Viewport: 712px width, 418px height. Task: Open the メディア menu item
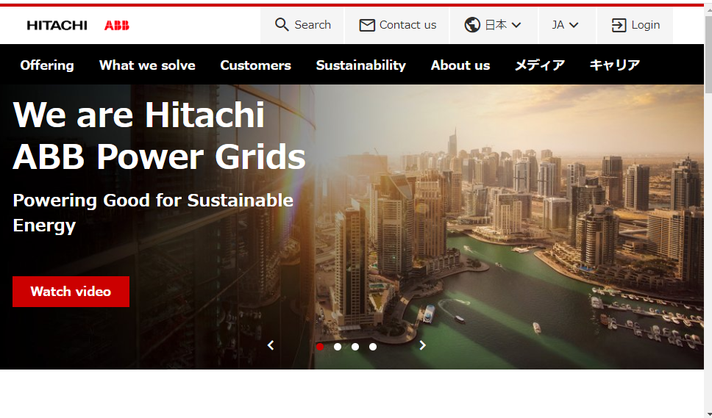pos(540,65)
